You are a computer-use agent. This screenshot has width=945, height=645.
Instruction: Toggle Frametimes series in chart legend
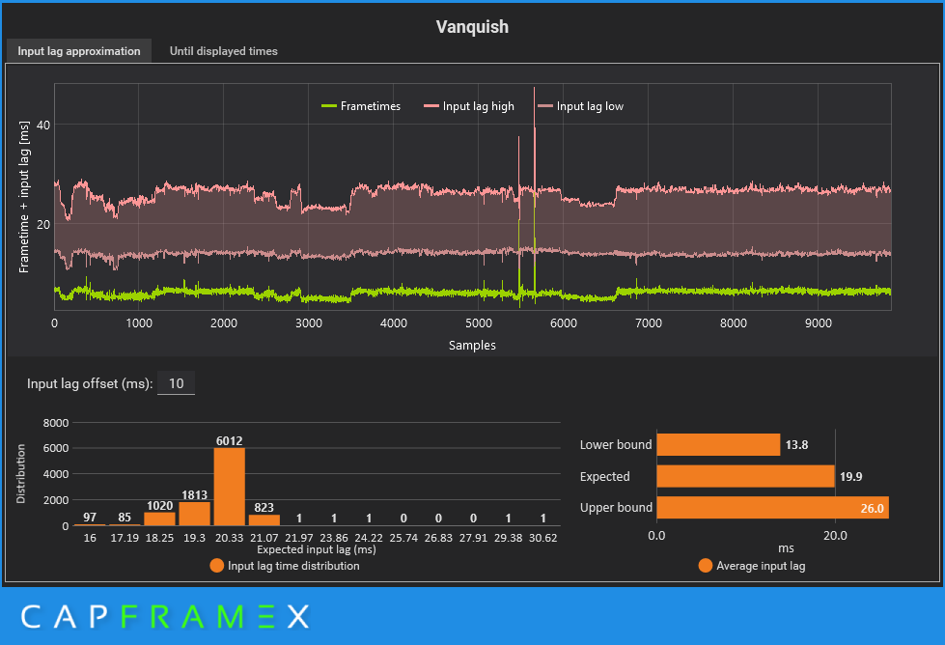pyautogui.click(x=361, y=106)
